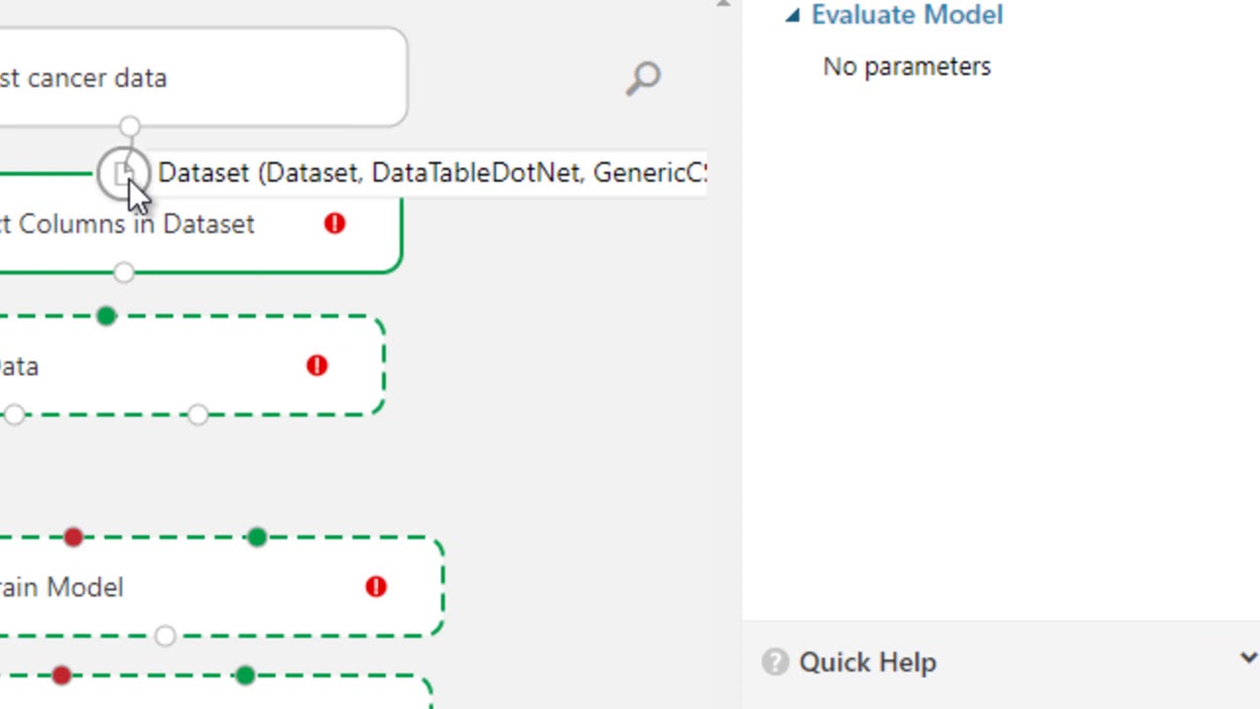The width and height of the screenshot is (1260, 709).
Task: Select the Train Model module
Action: pyautogui.click(x=221, y=587)
